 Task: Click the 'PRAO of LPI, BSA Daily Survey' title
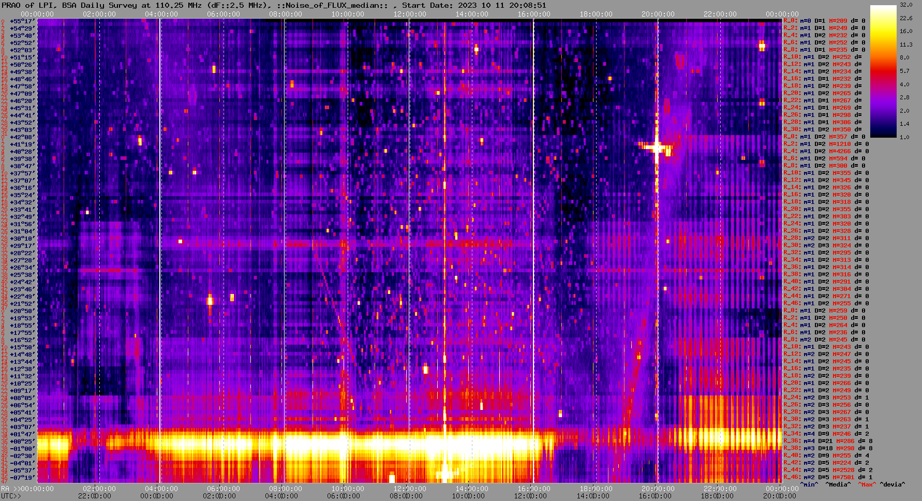coord(70,5)
